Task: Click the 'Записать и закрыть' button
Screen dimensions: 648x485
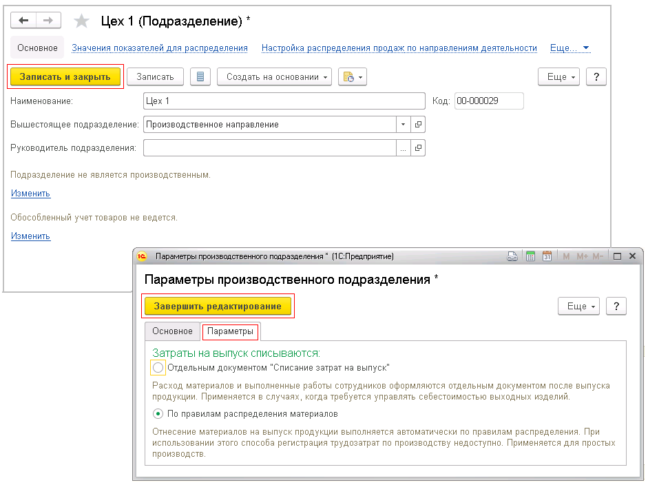Action: (65, 77)
